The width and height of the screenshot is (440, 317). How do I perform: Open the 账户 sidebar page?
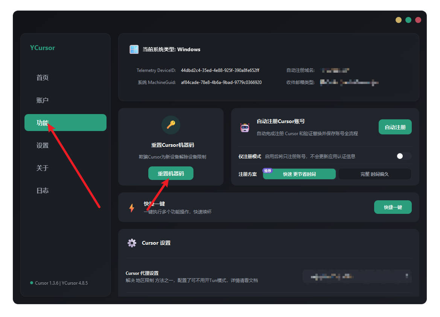coord(43,100)
